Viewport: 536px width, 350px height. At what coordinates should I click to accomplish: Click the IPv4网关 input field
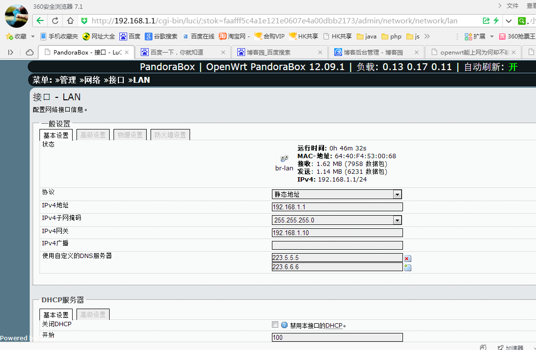coord(337,233)
